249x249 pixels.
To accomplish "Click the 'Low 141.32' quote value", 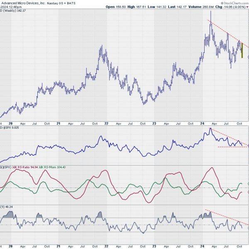I will (157, 7).
